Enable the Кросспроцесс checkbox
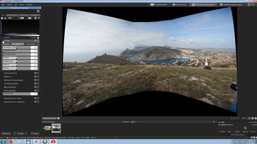The width and height of the screenshot is (257, 144). point(38,90)
